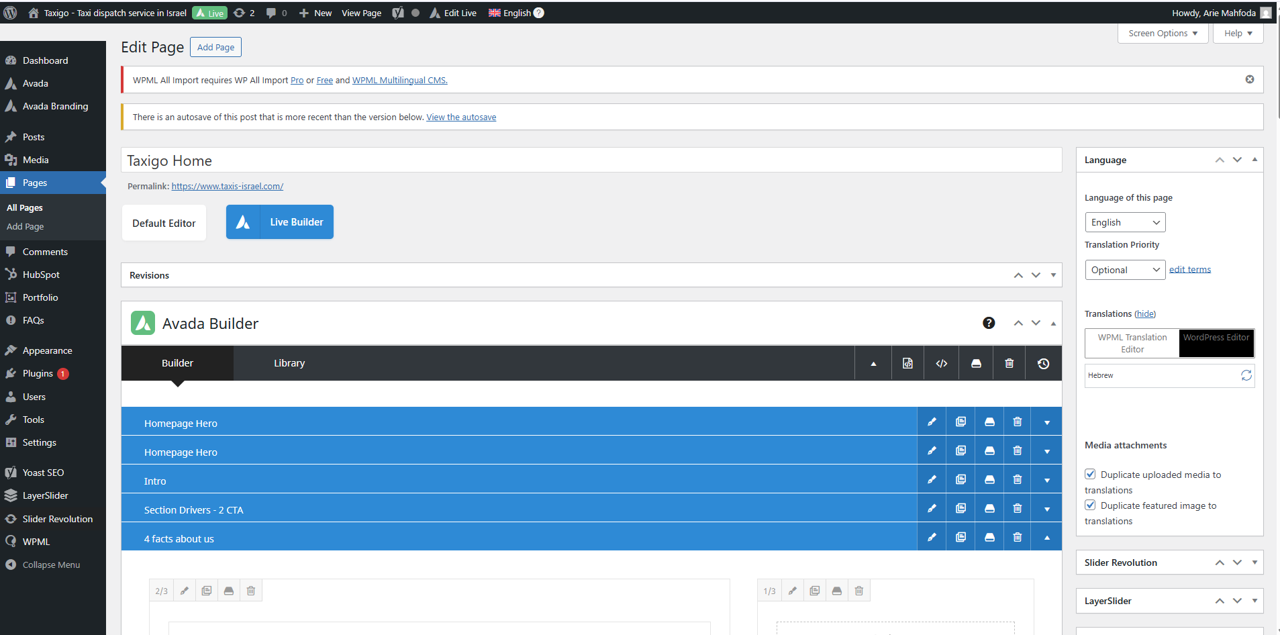Edit the first Homepage Hero container

tap(932, 422)
